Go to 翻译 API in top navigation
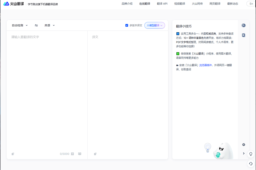This screenshot has width=256, height=170. coord(162,4)
